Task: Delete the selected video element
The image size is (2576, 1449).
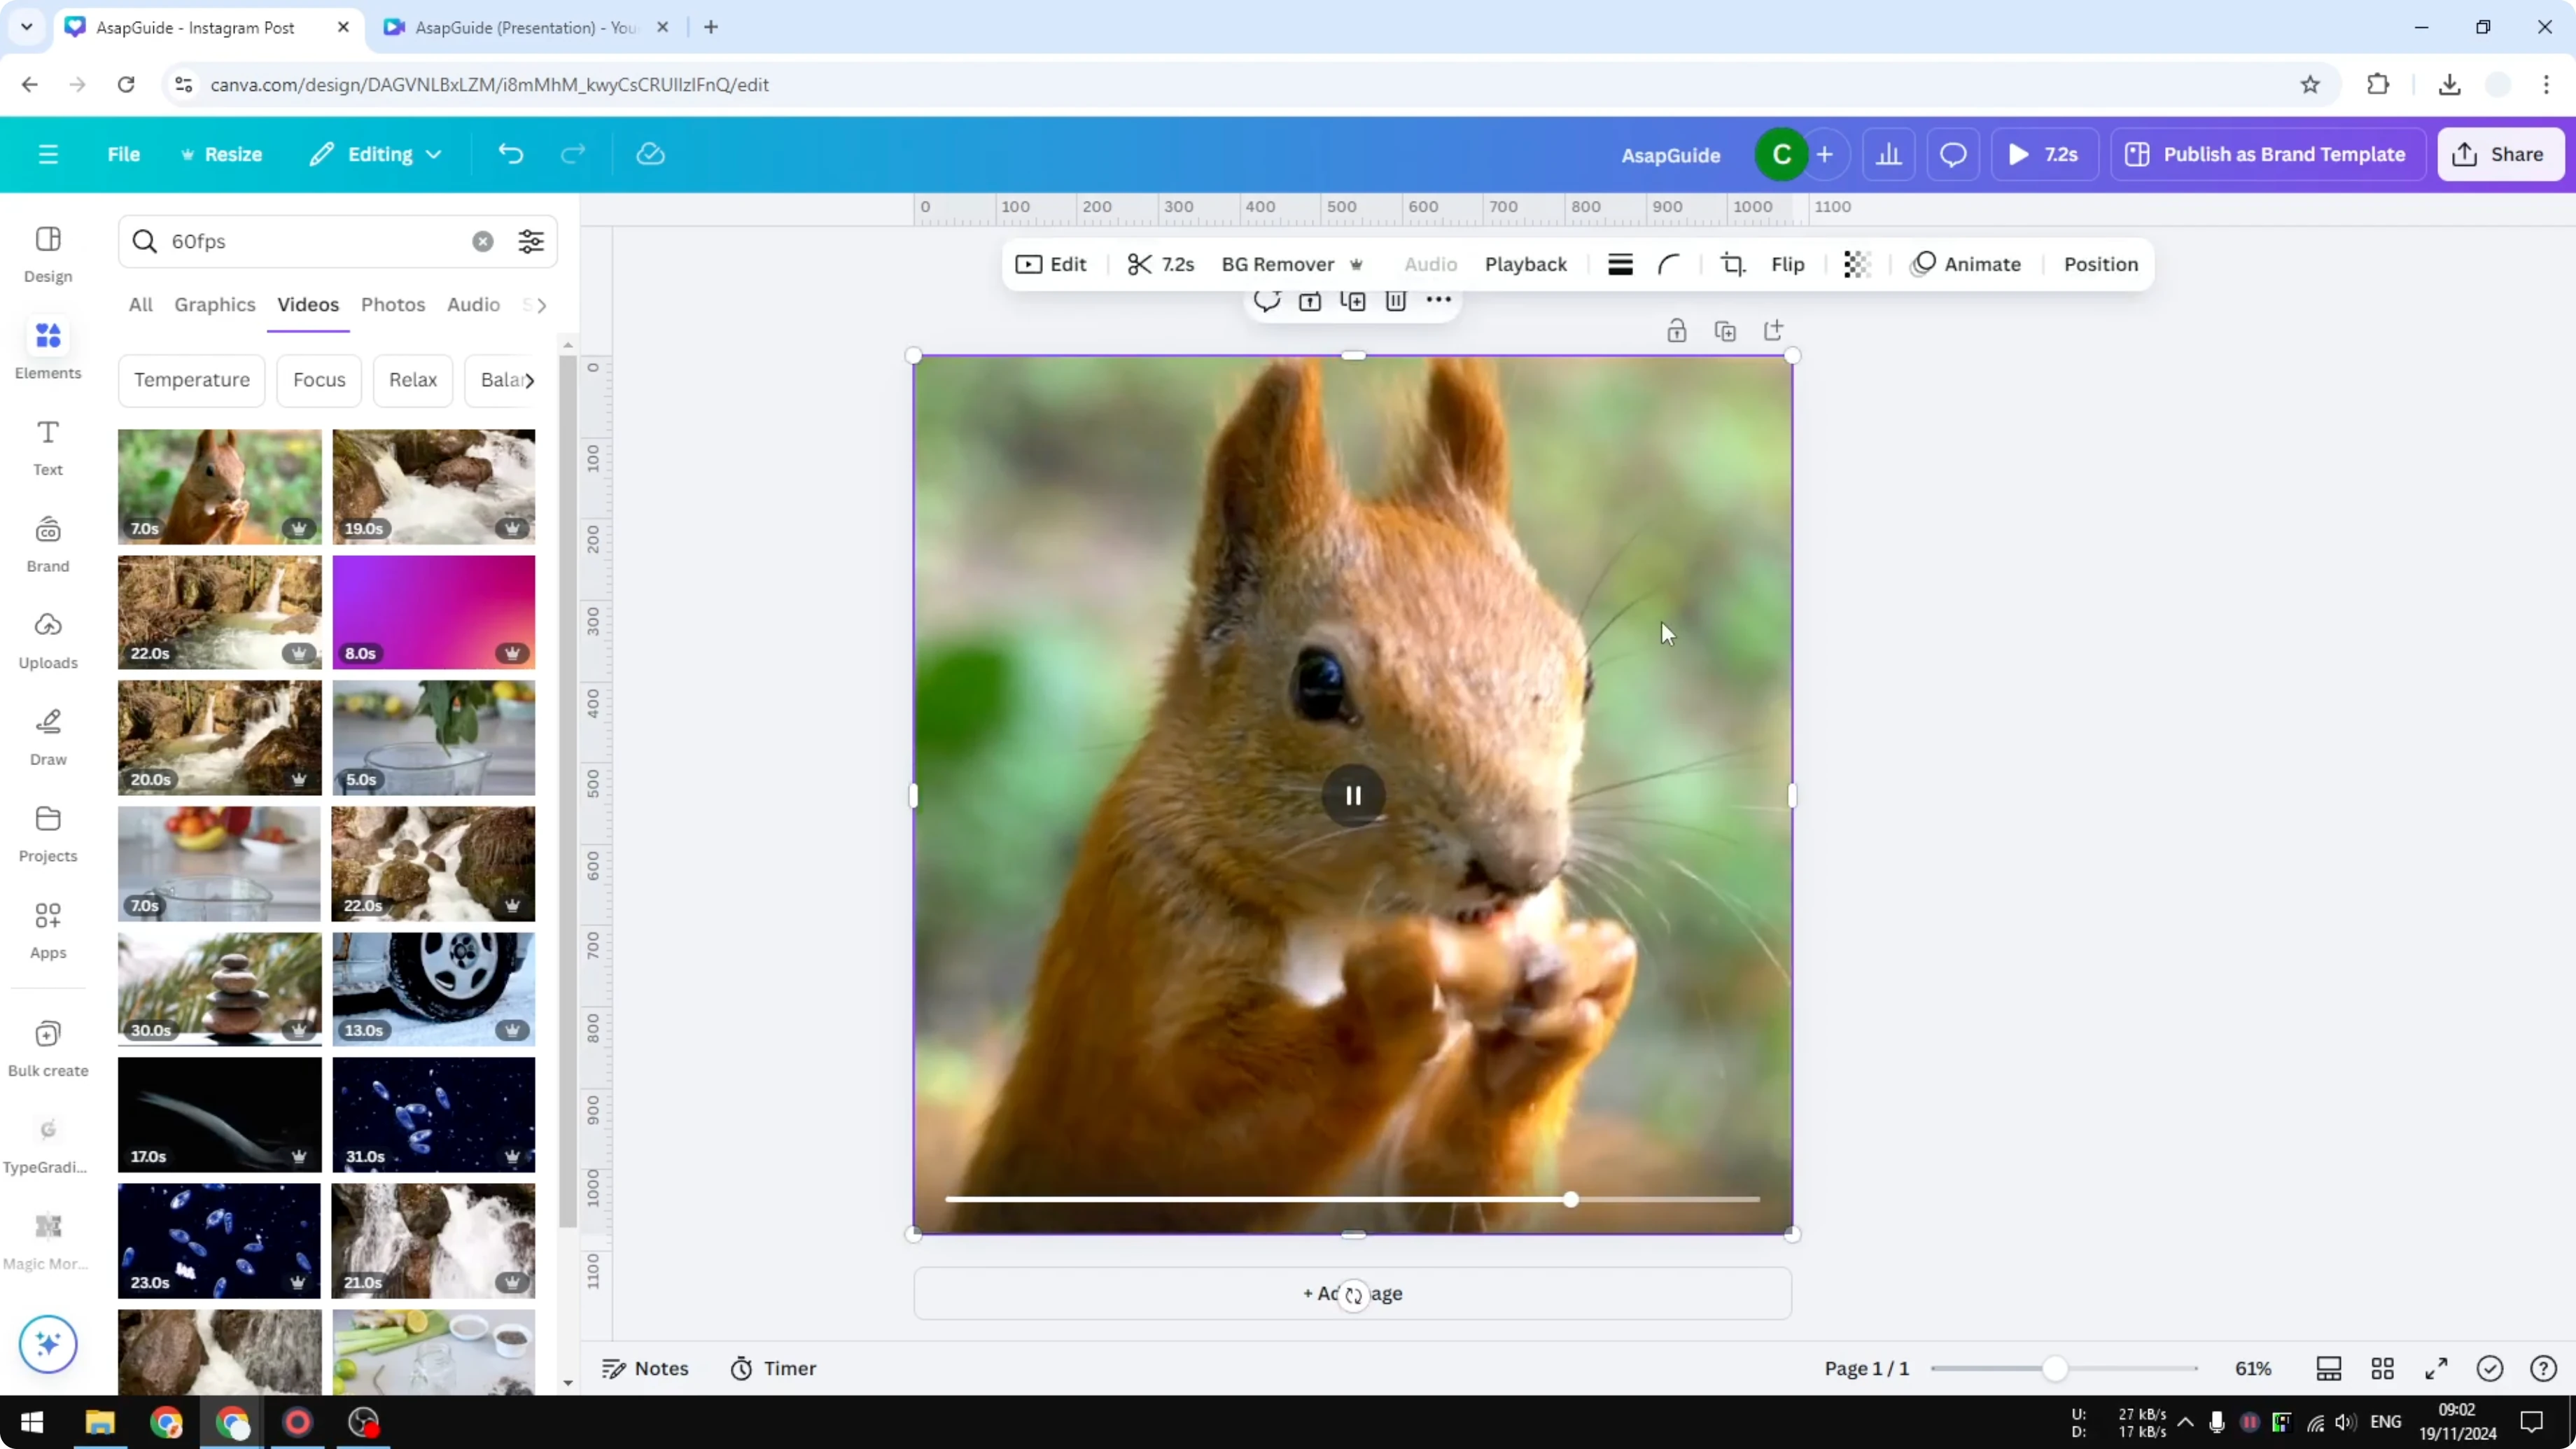Action: [1396, 301]
